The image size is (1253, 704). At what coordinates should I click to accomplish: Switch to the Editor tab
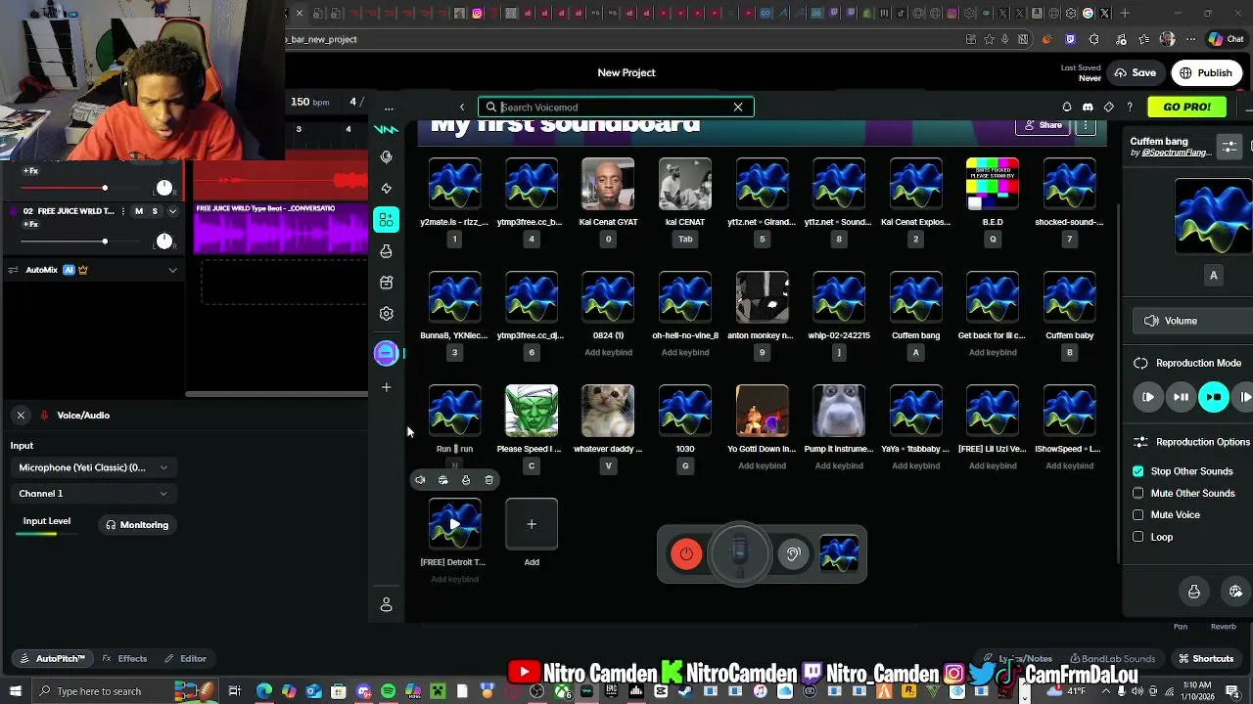pos(186,659)
